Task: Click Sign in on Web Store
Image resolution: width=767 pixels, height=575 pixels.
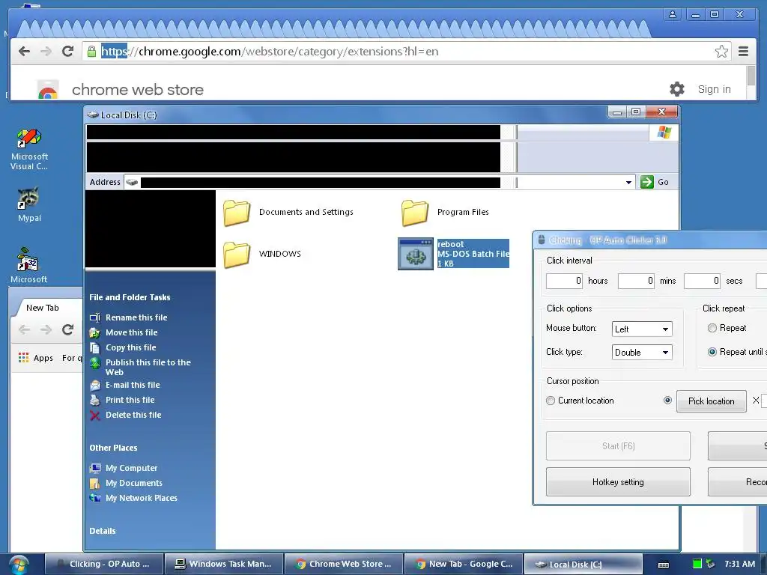Action: pos(714,89)
